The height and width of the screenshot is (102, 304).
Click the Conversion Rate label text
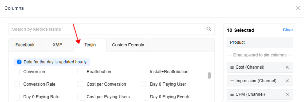[x=39, y=84]
